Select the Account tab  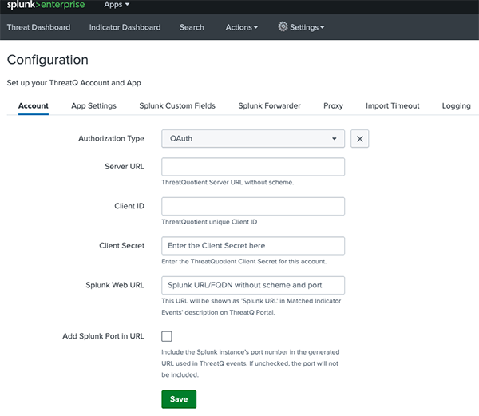(x=34, y=105)
